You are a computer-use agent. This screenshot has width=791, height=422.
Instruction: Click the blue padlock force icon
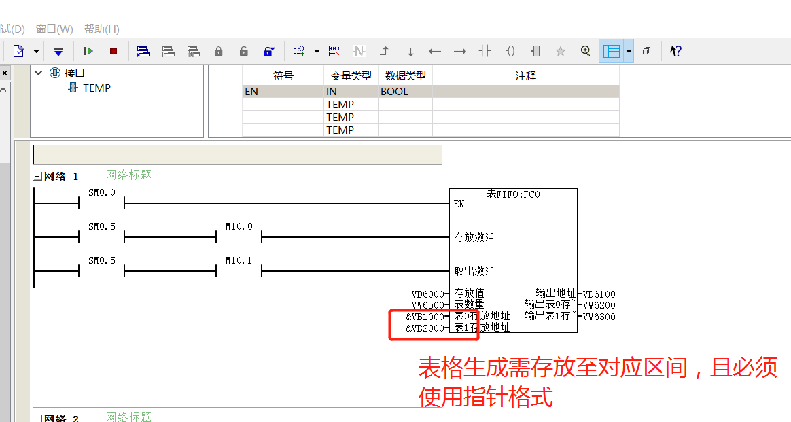click(x=269, y=51)
